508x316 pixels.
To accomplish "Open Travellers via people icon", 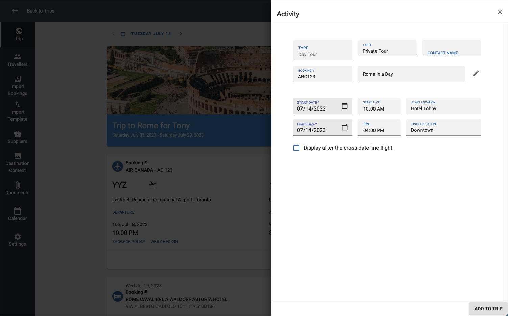I will (x=18, y=57).
